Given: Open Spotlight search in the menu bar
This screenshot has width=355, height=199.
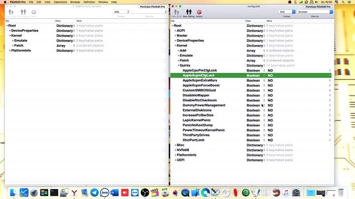Looking at the screenshot, I should click(343, 2).
